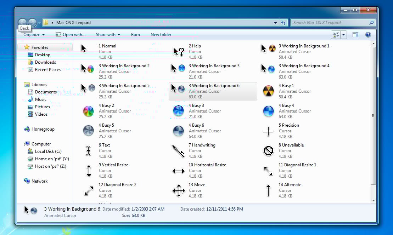Open Local Disk (C:)

(x=48, y=152)
